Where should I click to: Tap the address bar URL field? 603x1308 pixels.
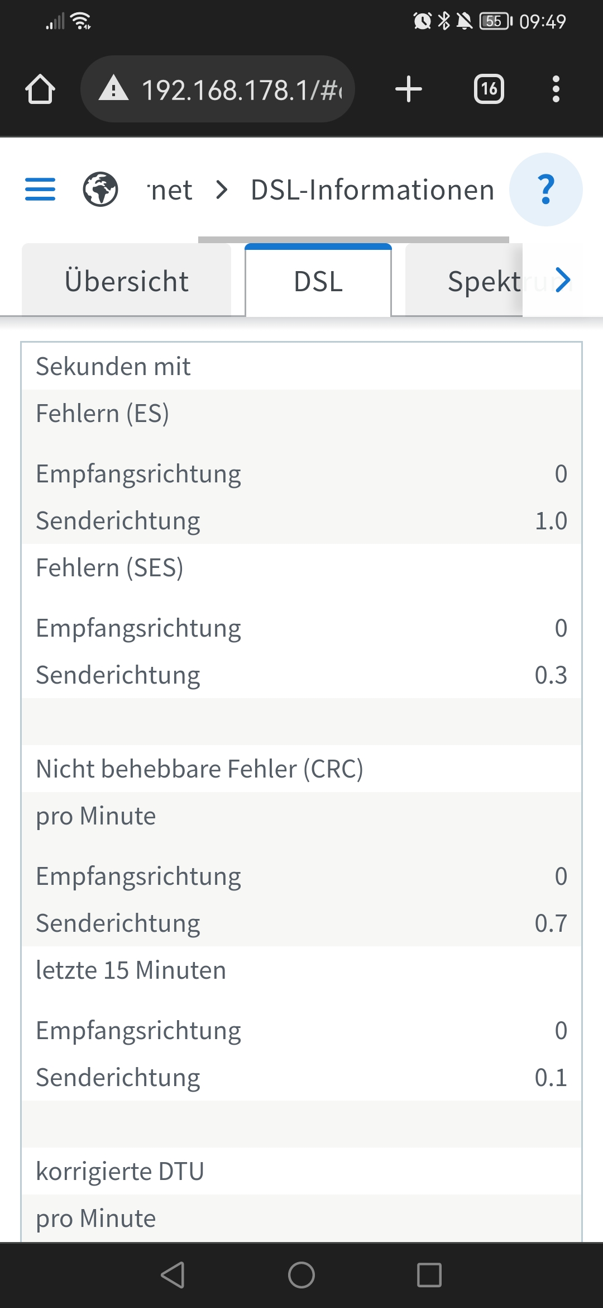pyautogui.click(x=241, y=89)
